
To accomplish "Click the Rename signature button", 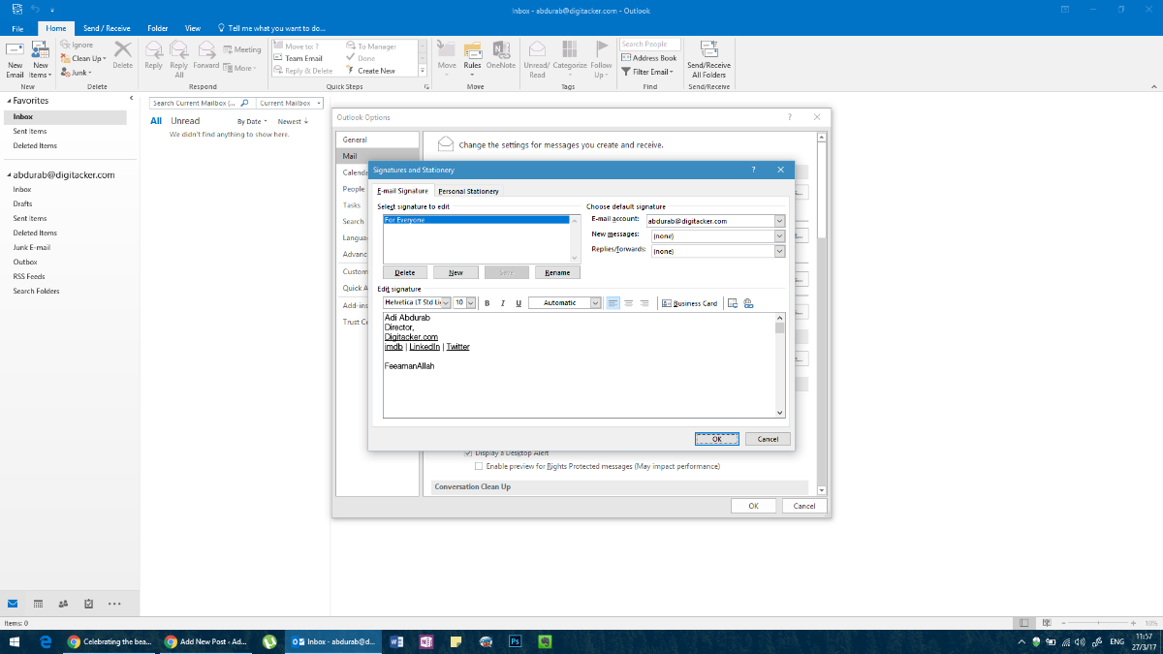I will 557,272.
